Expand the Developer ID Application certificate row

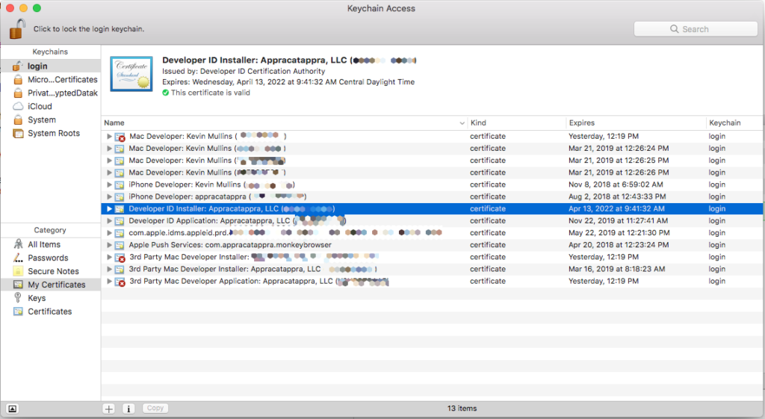(x=109, y=221)
